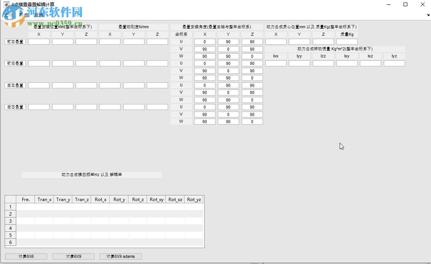The image size is (431, 264).
Task: Focus 后右悬置 dynamic stiffness Z field
Action: (x=157, y=107)
